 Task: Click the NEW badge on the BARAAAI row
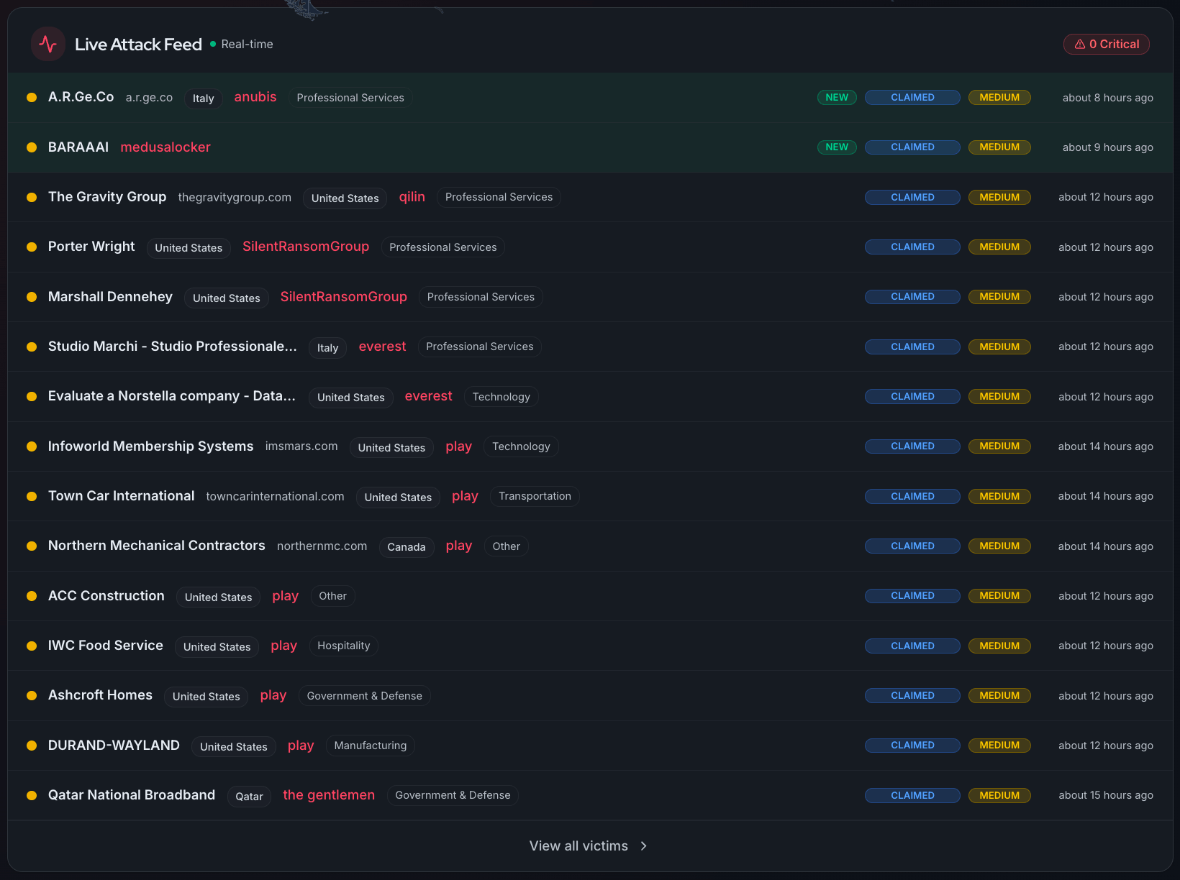(x=837, y=147)
